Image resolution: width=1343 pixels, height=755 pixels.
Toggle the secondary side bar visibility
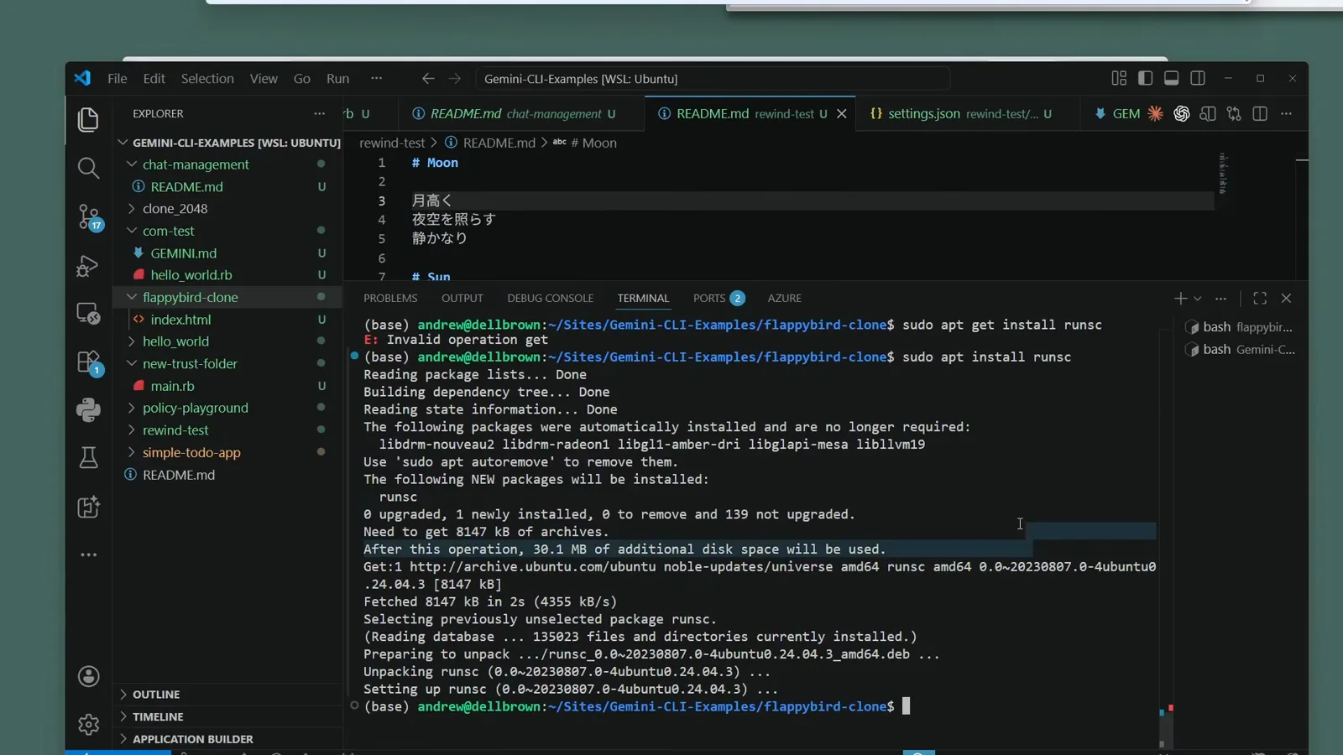point(1198,78)
